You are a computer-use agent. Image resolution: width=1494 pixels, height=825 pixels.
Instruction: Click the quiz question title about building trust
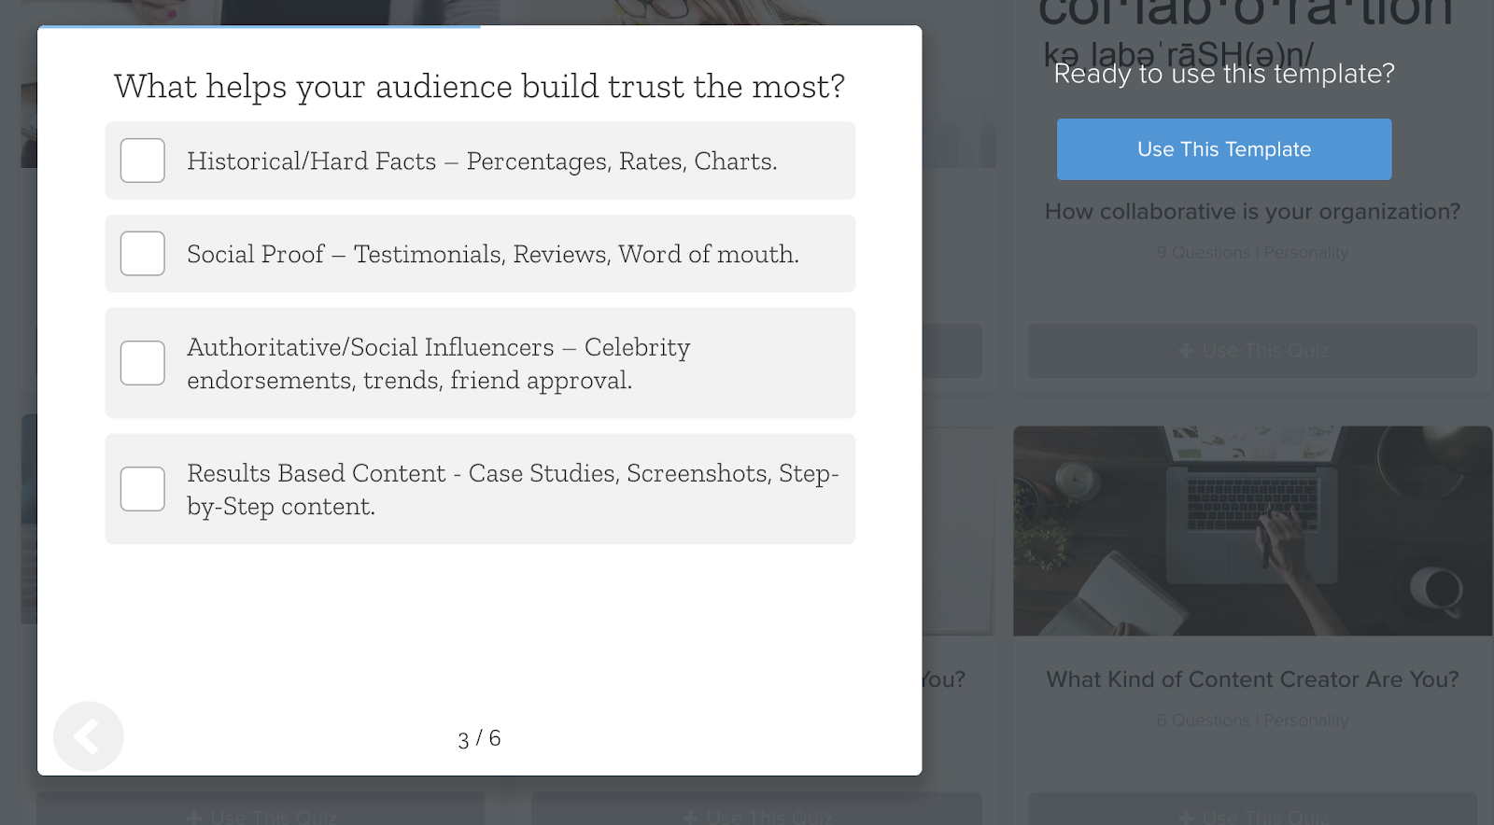tap(479, 86)
